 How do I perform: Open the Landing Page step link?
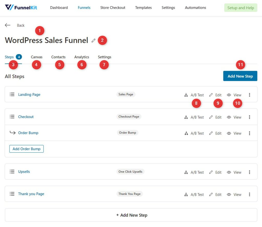pyautogui.click(x=29, y=95)
